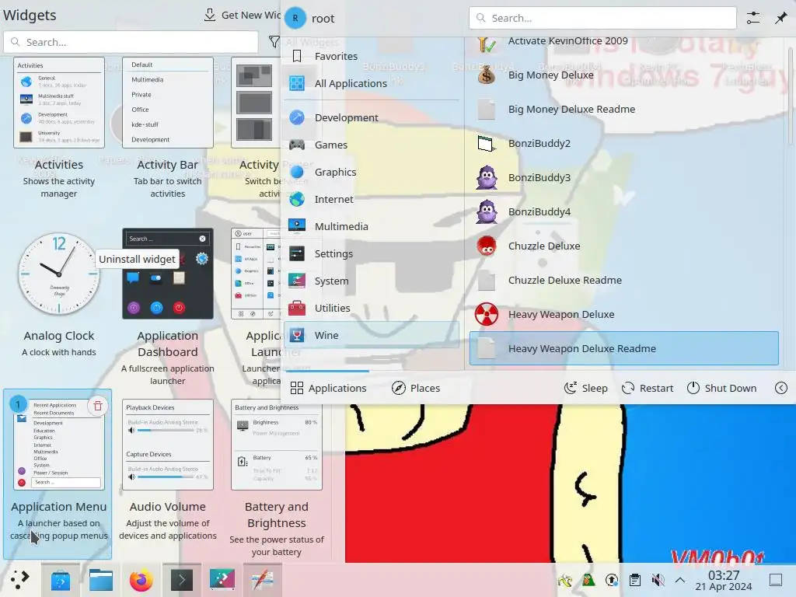Start Big Money Deluxe game
796x597 pixels.
coord(623,75)
